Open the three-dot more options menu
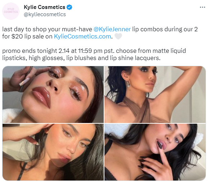This screenshot has width=211, height=187. tap(202, 7)
